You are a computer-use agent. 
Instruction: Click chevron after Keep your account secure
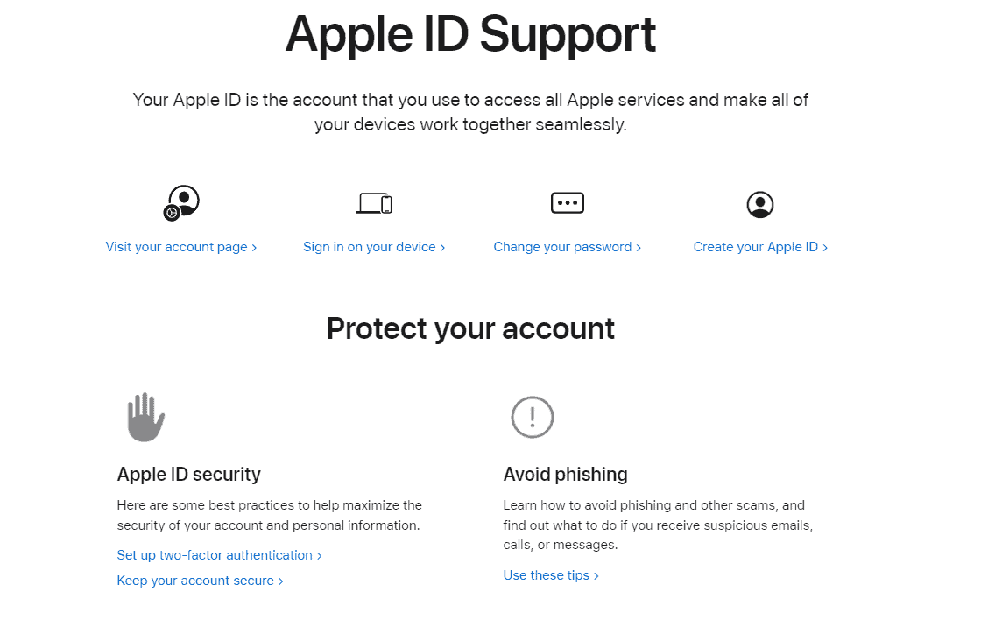point(281,581)
